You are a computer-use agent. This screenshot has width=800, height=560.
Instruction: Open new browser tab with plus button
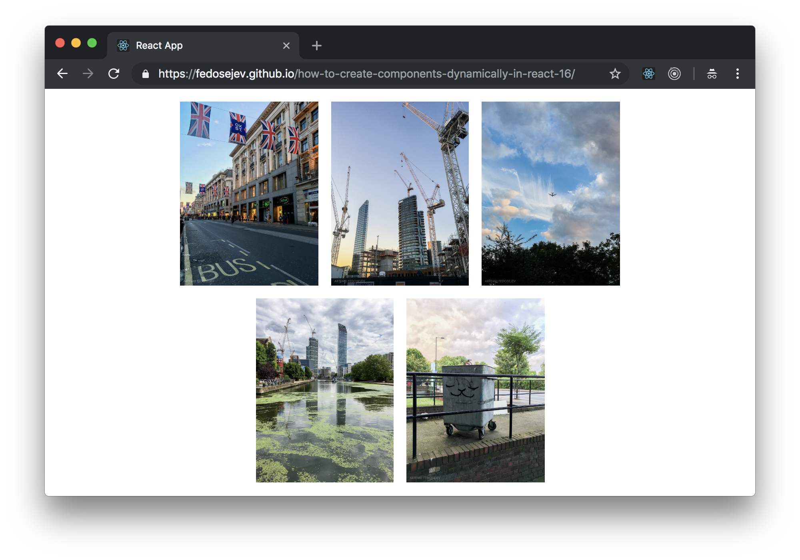point(317,46)
